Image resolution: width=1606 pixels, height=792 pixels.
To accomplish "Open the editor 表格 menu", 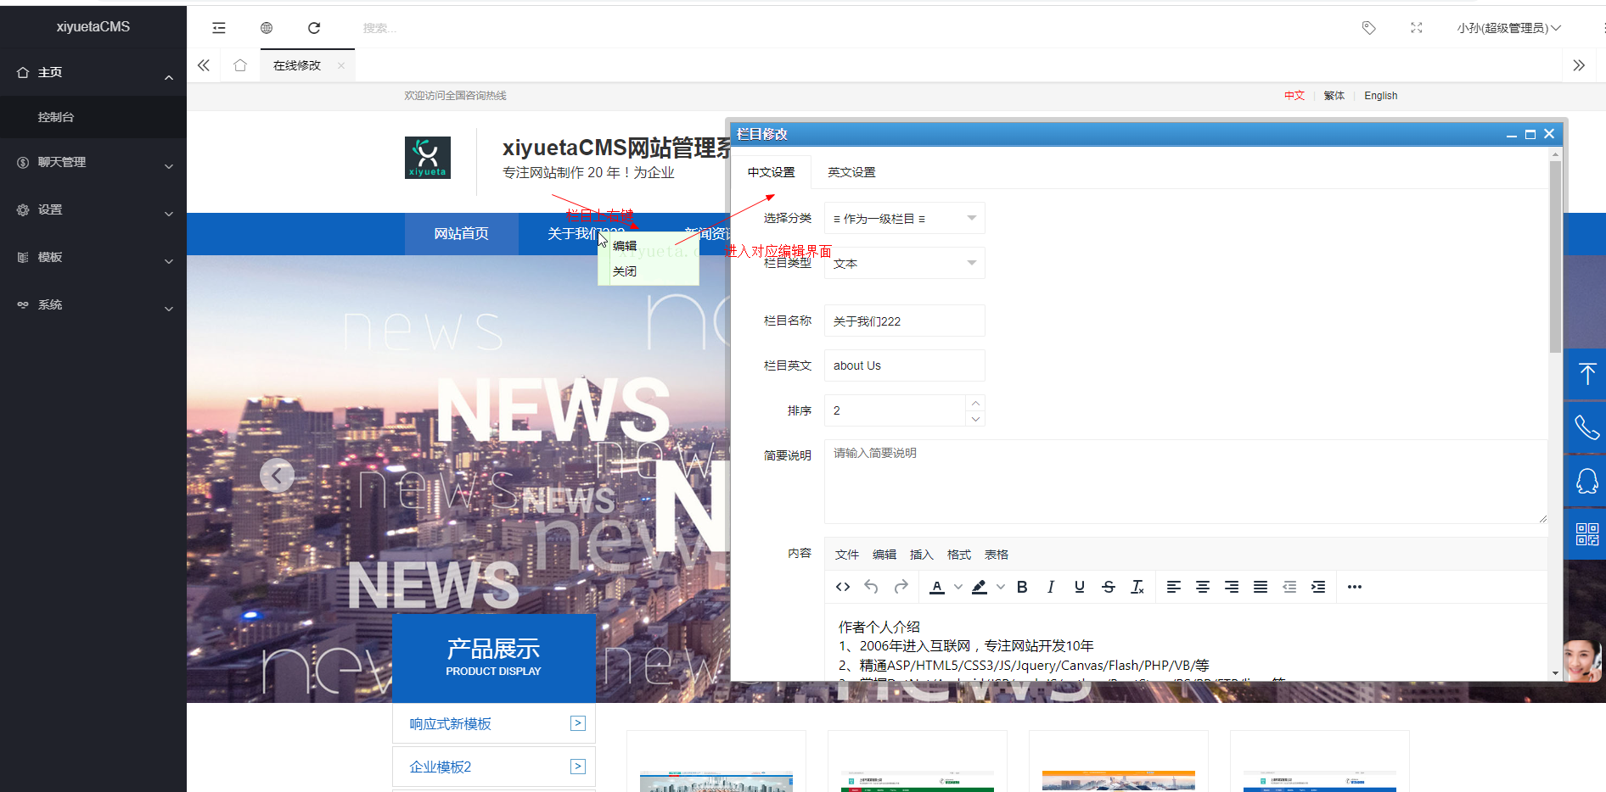I will (997, 555).
